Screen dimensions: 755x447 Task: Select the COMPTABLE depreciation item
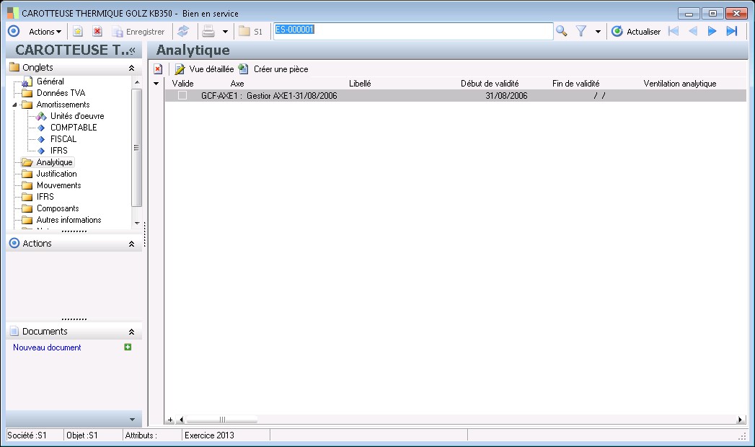click(x=74, y=128)
